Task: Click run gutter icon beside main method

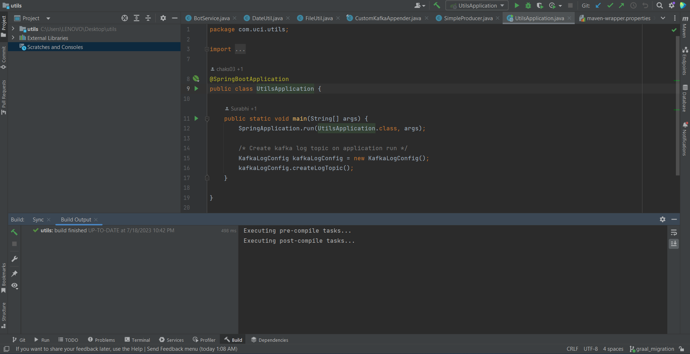Action: click(196, 118)
